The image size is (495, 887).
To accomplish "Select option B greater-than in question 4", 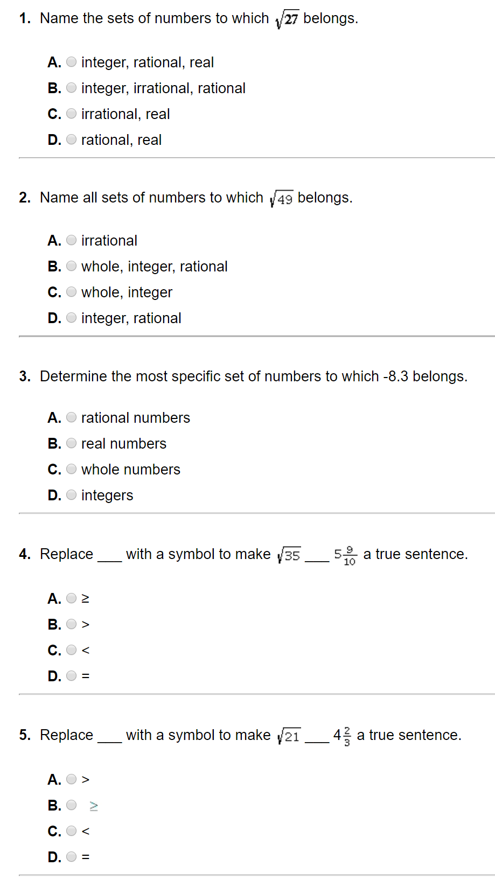I will (72, 624).
